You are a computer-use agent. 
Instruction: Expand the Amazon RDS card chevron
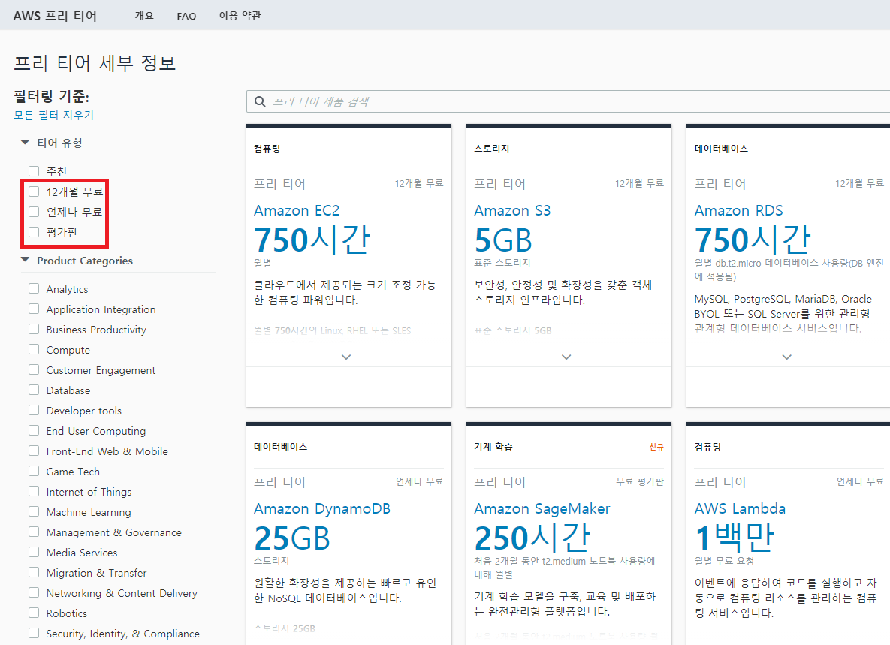coord(786,357)
